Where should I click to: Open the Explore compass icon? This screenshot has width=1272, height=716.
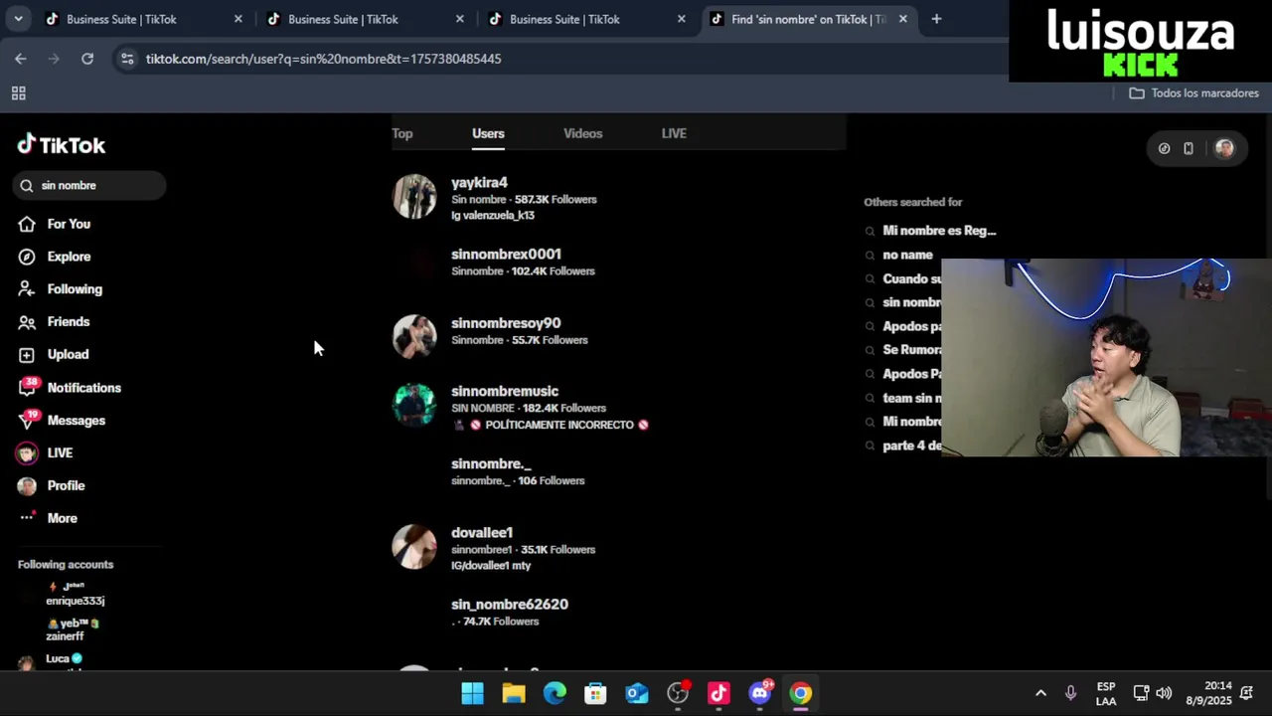[28, 257]
